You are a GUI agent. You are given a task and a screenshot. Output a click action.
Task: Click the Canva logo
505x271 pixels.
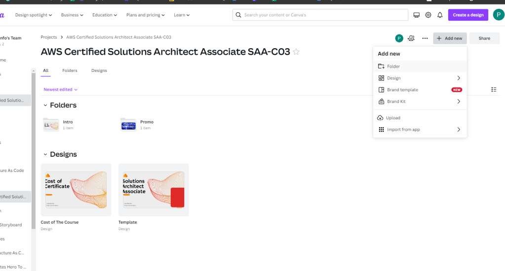[x=2, y=15]
